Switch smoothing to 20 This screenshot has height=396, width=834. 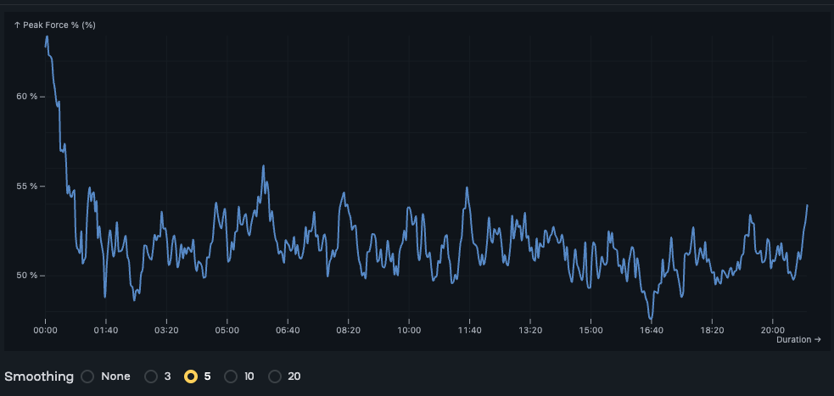[x=274, y=376]
